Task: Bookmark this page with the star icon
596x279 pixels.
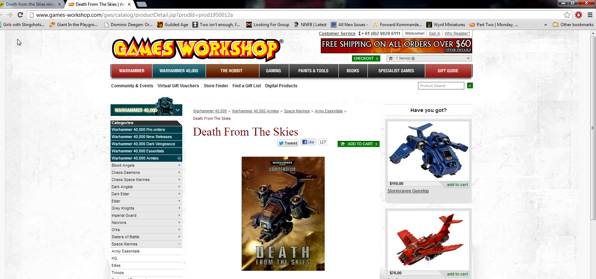Action: [x=567, y=15]
